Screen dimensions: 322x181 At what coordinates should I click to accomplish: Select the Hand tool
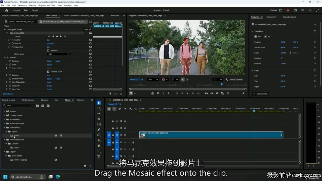[99, 146]
